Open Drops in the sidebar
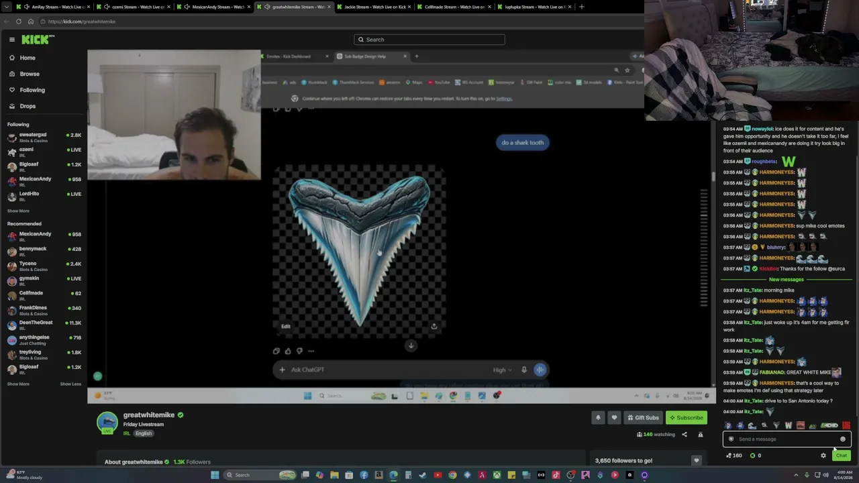This screenshot has width=859, height=483. click(x=28, y=106)
